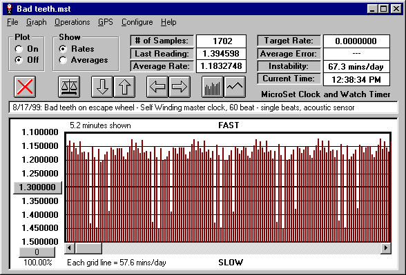
Task: Click the Target Rate value field 0.0000000
Action: click(356, 41)
